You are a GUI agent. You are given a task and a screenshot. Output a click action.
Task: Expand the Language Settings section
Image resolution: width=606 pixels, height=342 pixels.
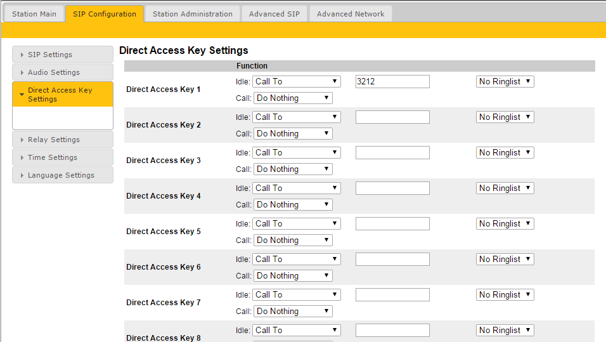pos(62,175)
